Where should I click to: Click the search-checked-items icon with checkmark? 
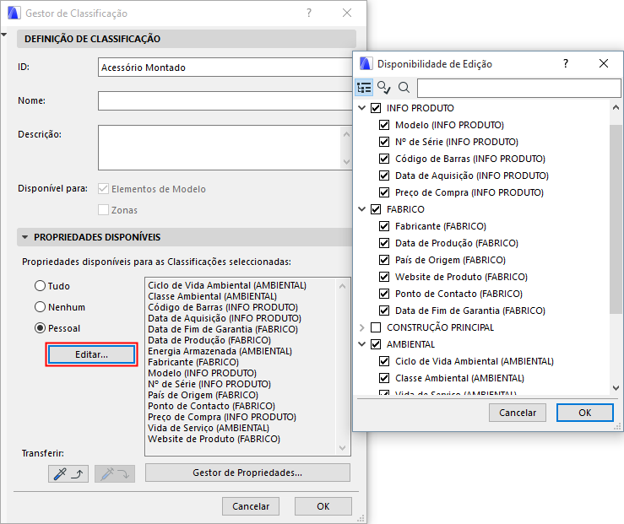[x=383, y=87]
